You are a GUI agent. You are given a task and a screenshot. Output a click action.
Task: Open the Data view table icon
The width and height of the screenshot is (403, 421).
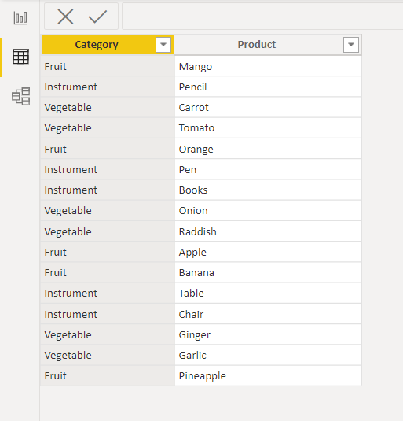pos(20,57)
